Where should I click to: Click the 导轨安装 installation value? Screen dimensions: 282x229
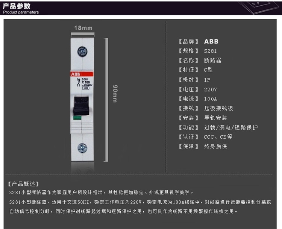215,118
